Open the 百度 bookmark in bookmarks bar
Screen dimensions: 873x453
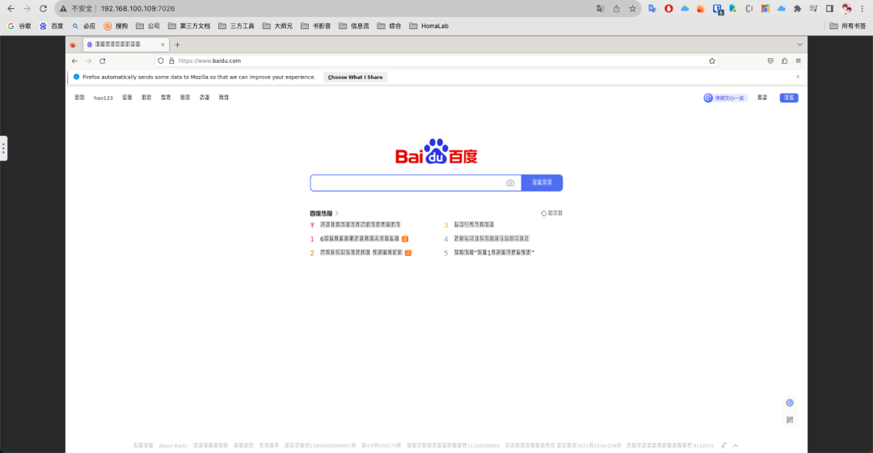[51, 26]
